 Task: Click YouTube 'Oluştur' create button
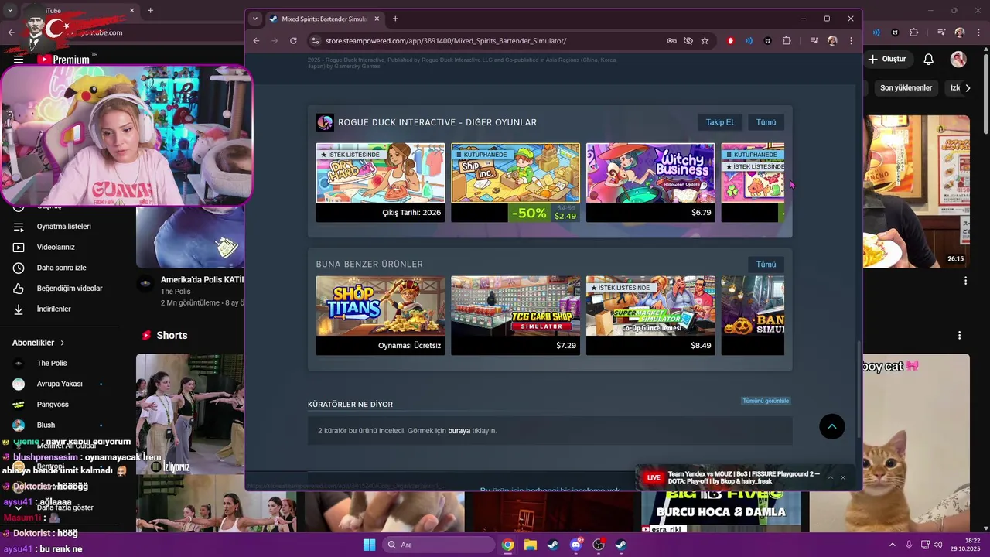887,59
